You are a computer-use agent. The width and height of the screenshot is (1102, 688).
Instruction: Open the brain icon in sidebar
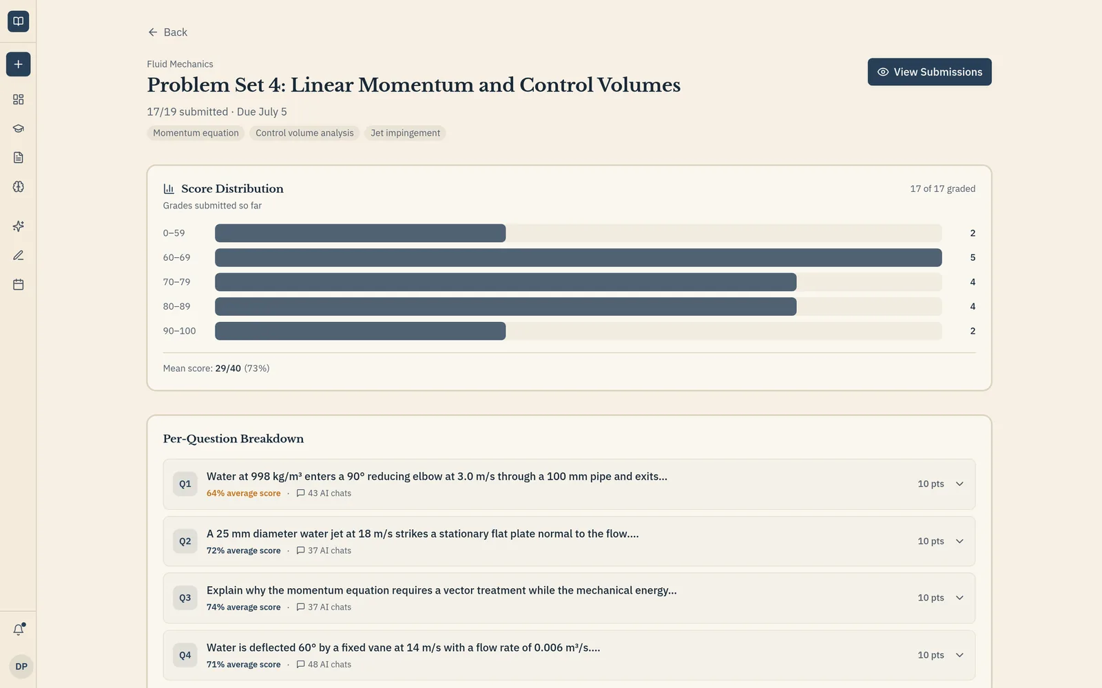click(x=19, y=186)
